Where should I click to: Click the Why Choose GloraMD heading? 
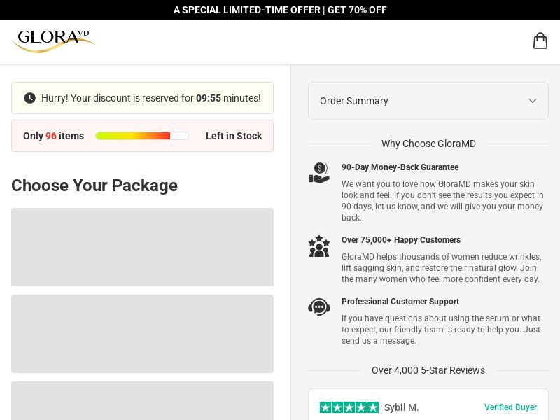pyautogui.click(x=428, y=143)
